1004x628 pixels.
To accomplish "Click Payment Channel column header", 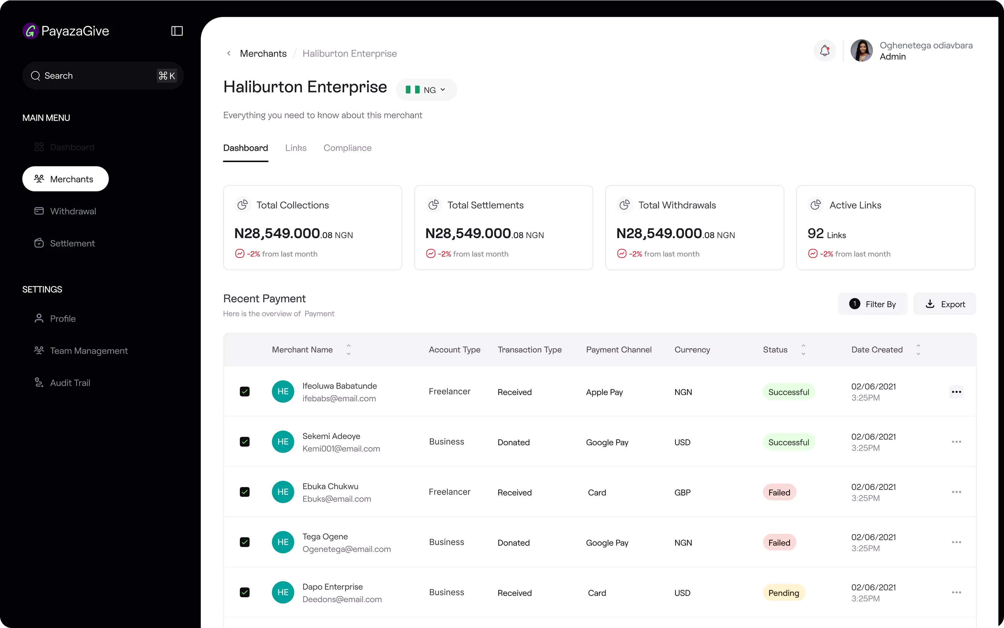I will pyautogui.click(x=619, y=350).
